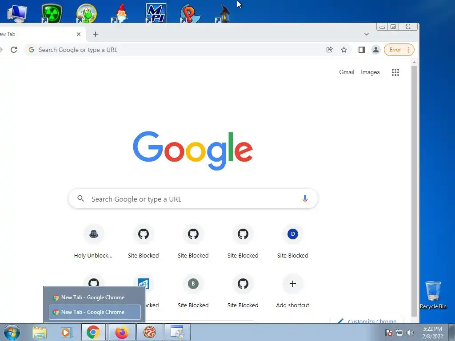Screen dimensions: 455x341
Task: Open the Gmail link
Action: pyautogui.click(x=347, y=72)
